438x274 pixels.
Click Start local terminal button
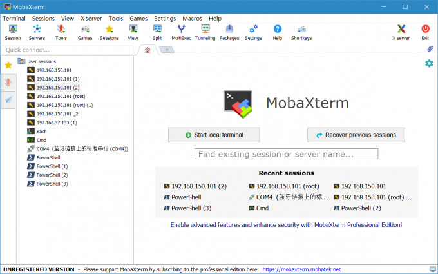click(x=214, y=135)
